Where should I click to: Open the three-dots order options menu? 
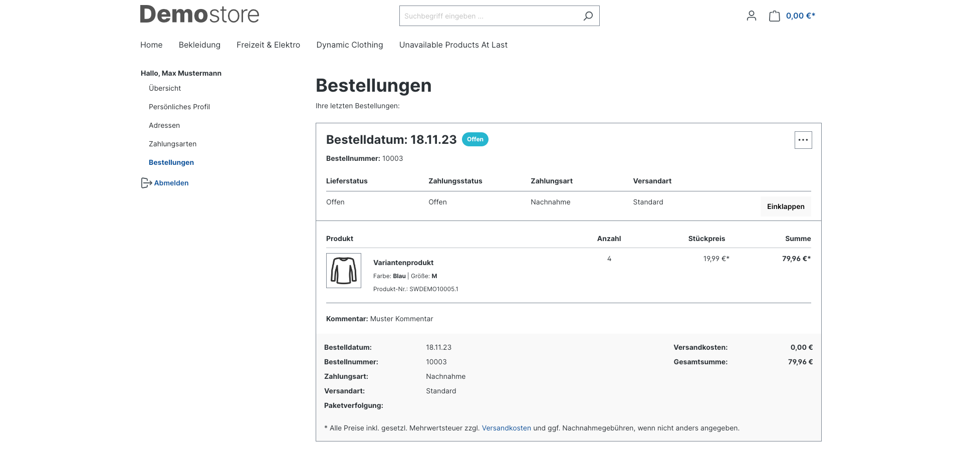803,140
